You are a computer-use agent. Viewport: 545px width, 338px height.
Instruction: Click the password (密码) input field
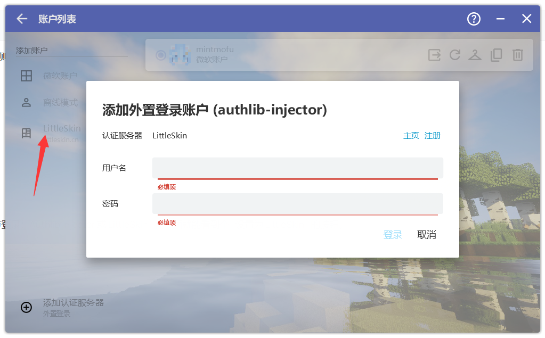click(297, 204)
